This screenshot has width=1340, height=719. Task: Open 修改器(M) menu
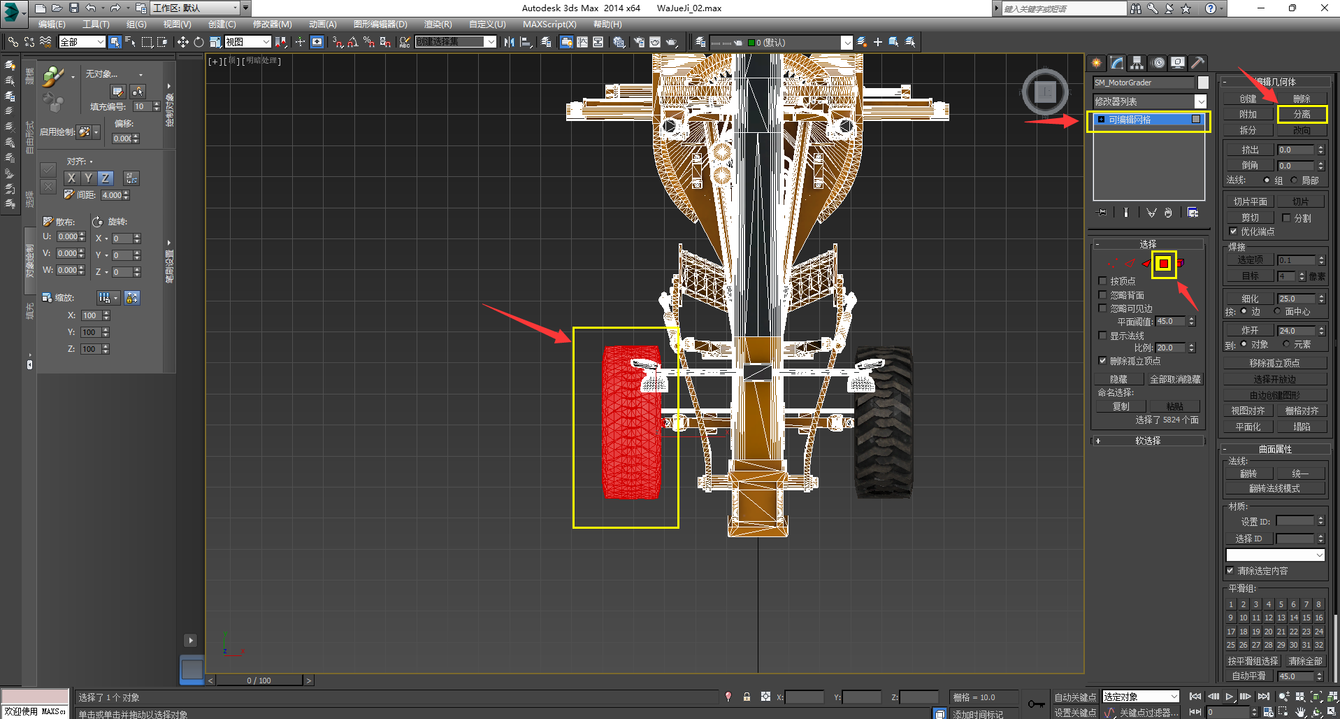tap(272, 24)
